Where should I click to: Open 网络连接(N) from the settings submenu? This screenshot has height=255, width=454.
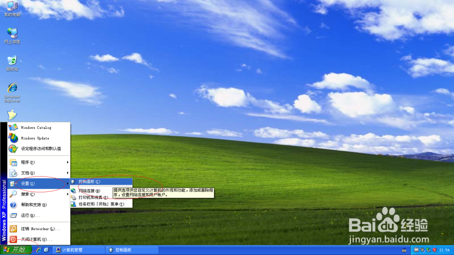pyautogui.click(x=92, y=191)
